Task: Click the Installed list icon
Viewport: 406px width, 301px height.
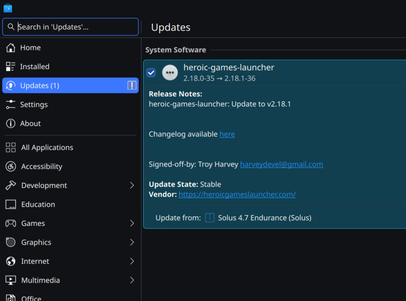Action: tap(11, 67)
